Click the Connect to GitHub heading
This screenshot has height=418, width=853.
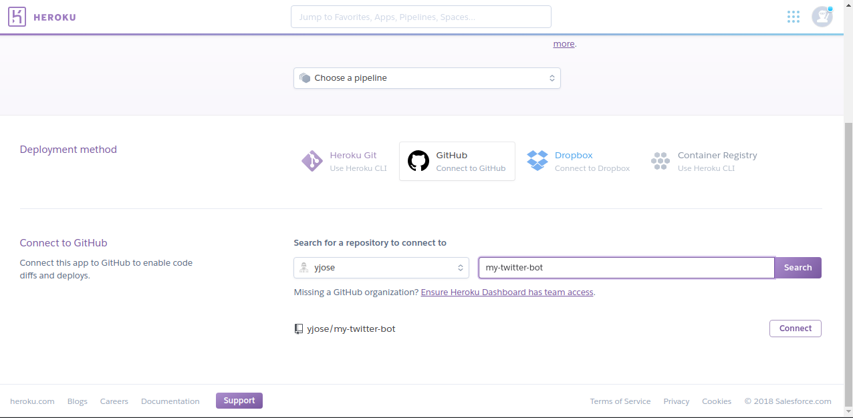[x=64, y=243]
